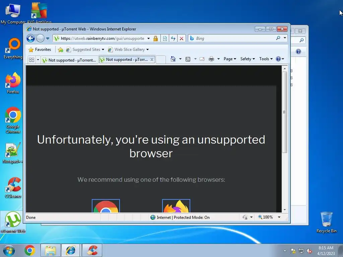Toggle the Compatibility View icon
Viewport: 343px width, 257px height.
(x=165, y=38)
